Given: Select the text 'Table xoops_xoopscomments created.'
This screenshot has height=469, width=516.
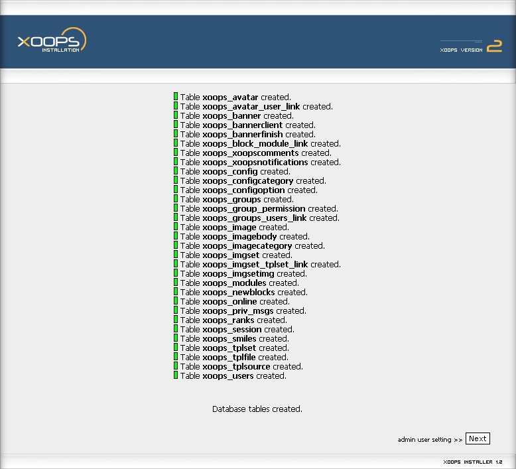Looking at the screenshot, I should (256, 153).
